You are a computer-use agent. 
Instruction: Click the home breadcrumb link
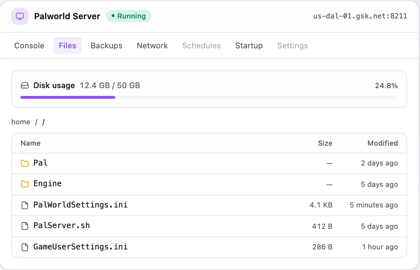pyautogui.click(x=21, y=122)
